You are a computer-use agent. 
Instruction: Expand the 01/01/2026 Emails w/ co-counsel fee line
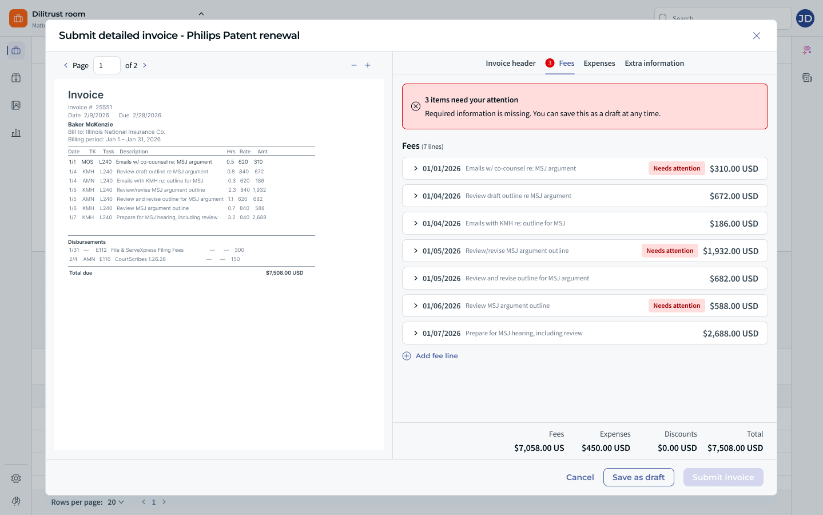(416, 168)
